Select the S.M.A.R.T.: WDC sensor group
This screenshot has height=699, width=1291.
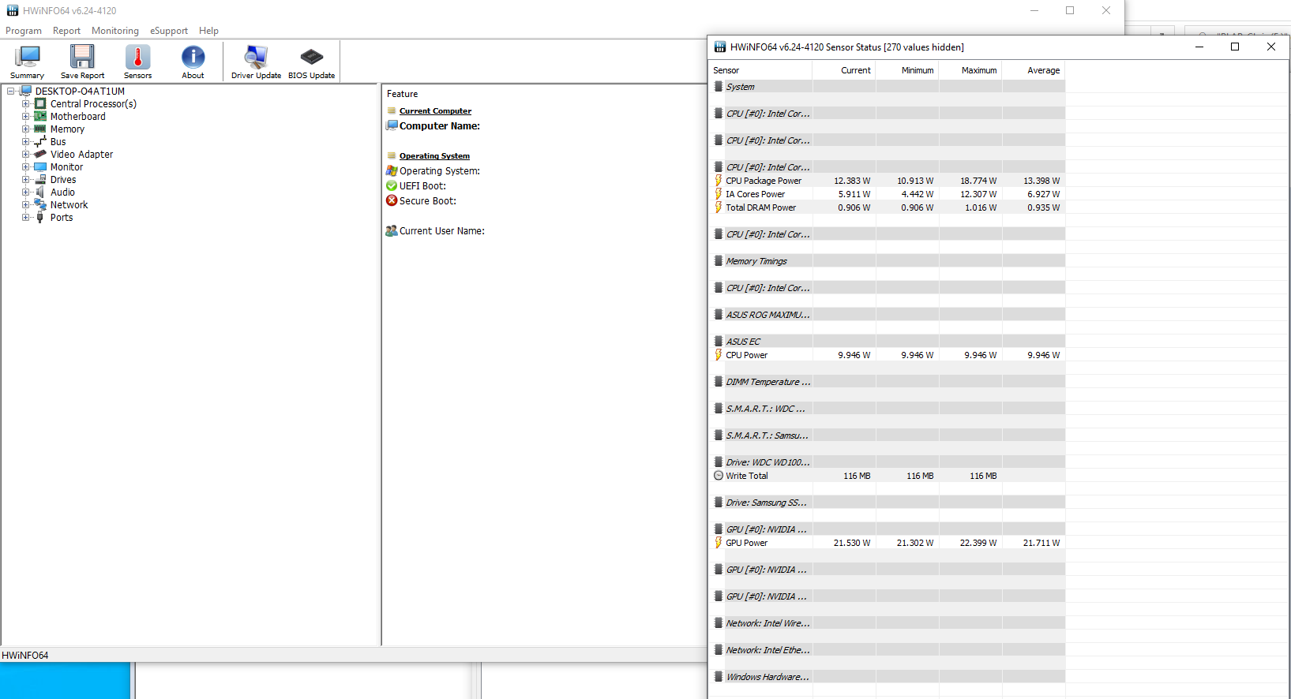(888, 409)
